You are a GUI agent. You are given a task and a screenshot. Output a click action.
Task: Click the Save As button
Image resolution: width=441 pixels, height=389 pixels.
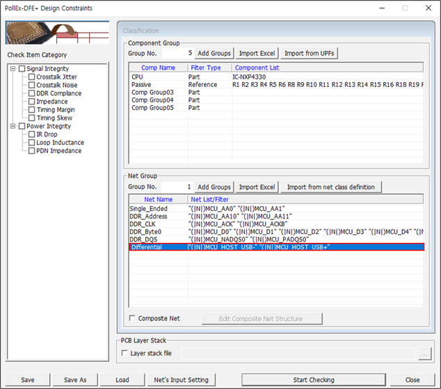75,380
